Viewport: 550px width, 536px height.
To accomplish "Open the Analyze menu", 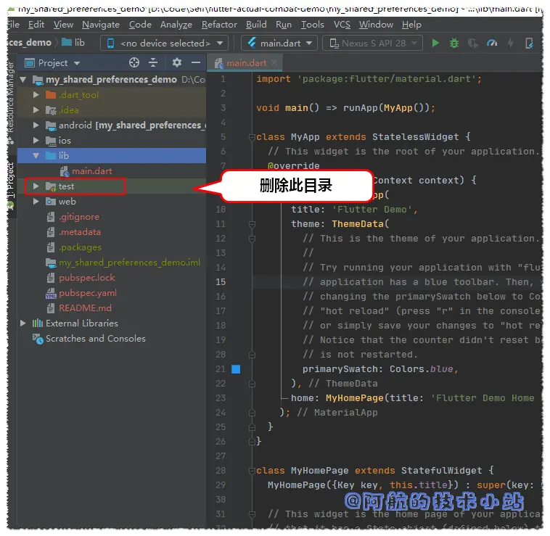I will (x=176, y=25).
